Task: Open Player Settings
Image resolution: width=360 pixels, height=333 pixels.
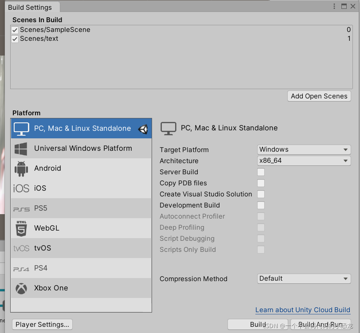Action: pos(42,324)
